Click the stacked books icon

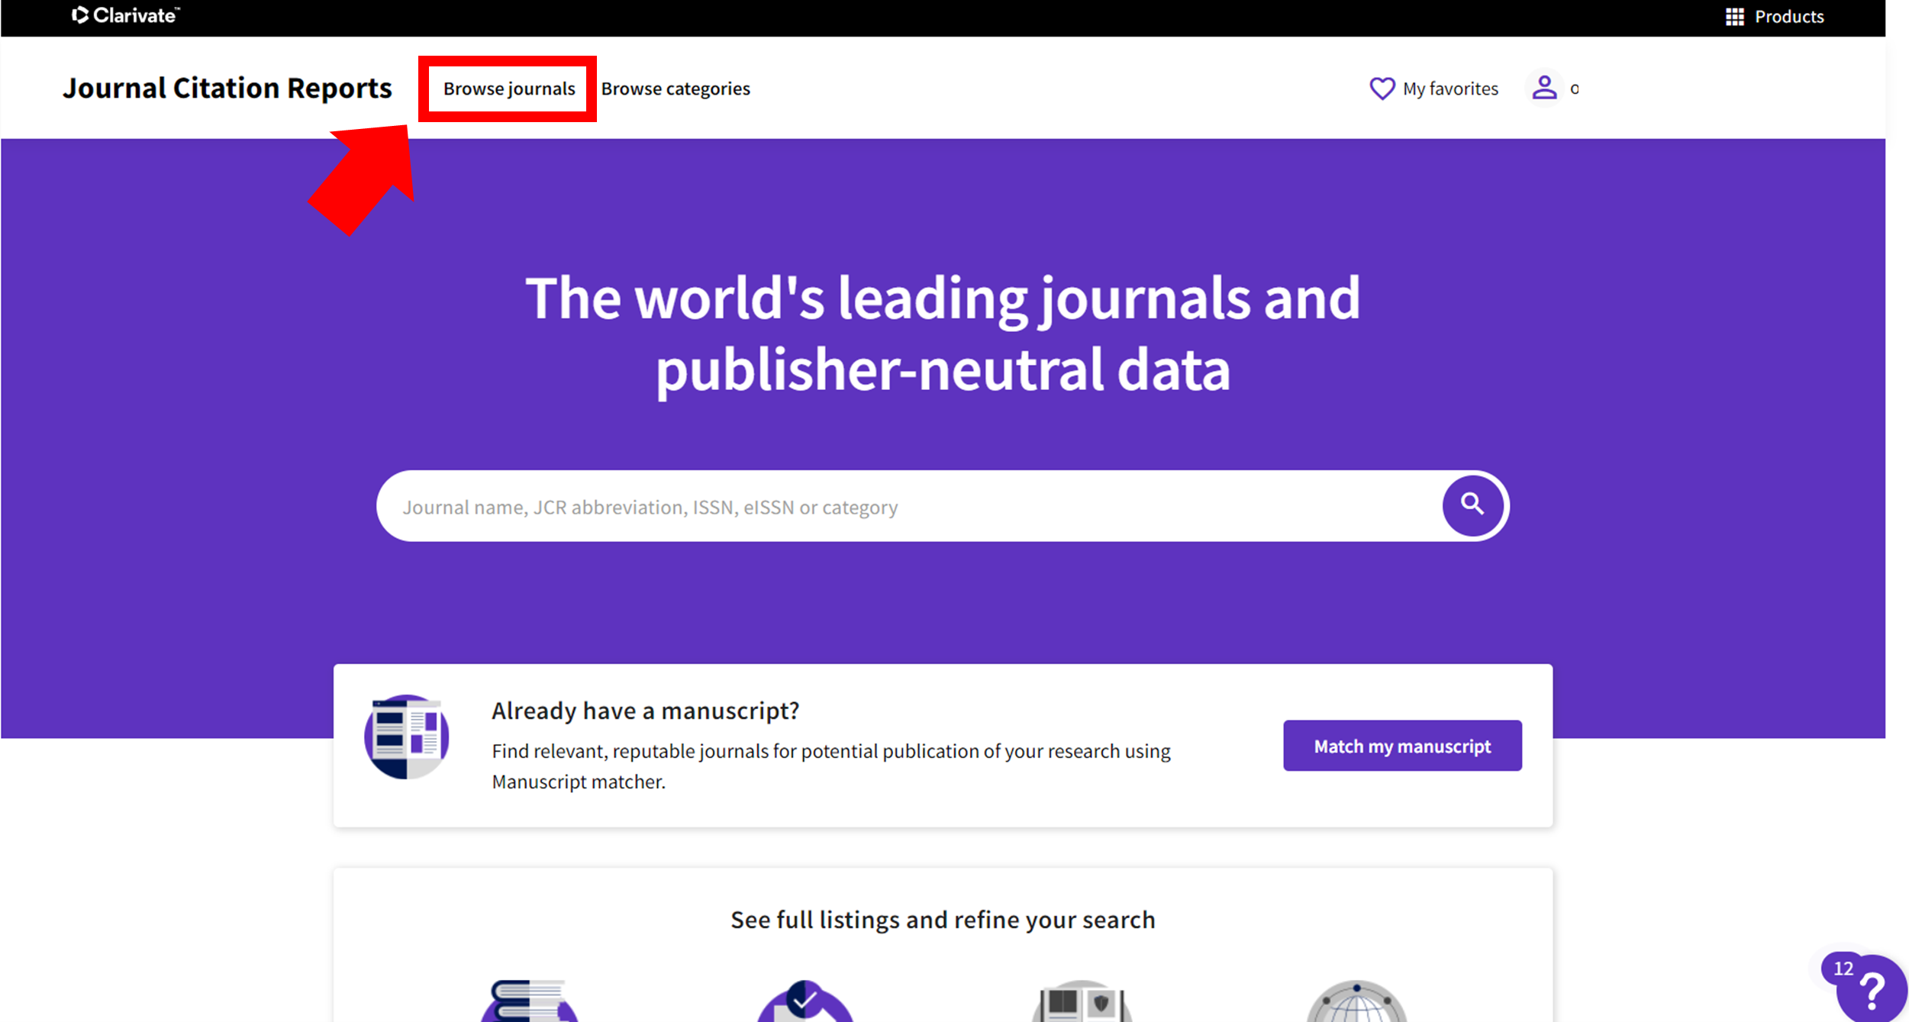coord(529,1001)
